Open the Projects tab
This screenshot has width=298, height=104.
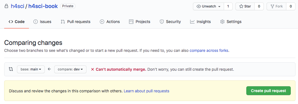pyautogui.click(x=140, y=22)
